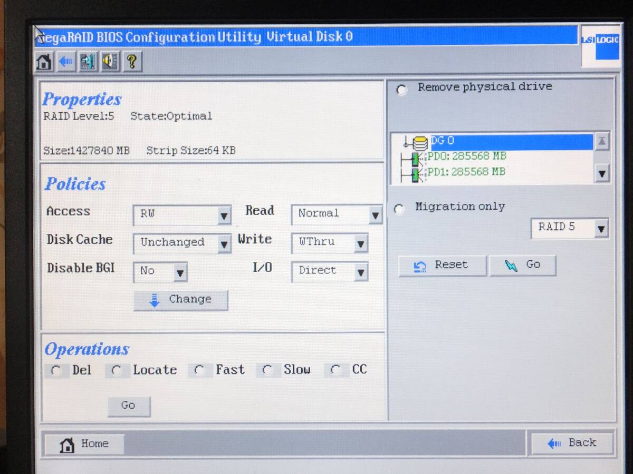Screen dimensions: 633x474
Task: Select PD0: 285568 MB in the tree
Action: [467, 156]
